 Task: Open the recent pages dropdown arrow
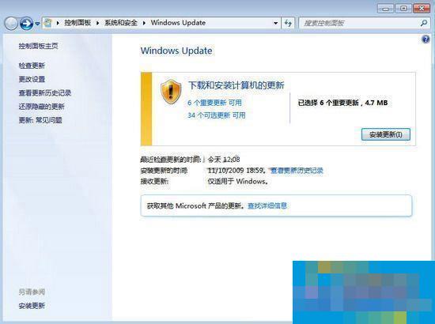[37, 24]
